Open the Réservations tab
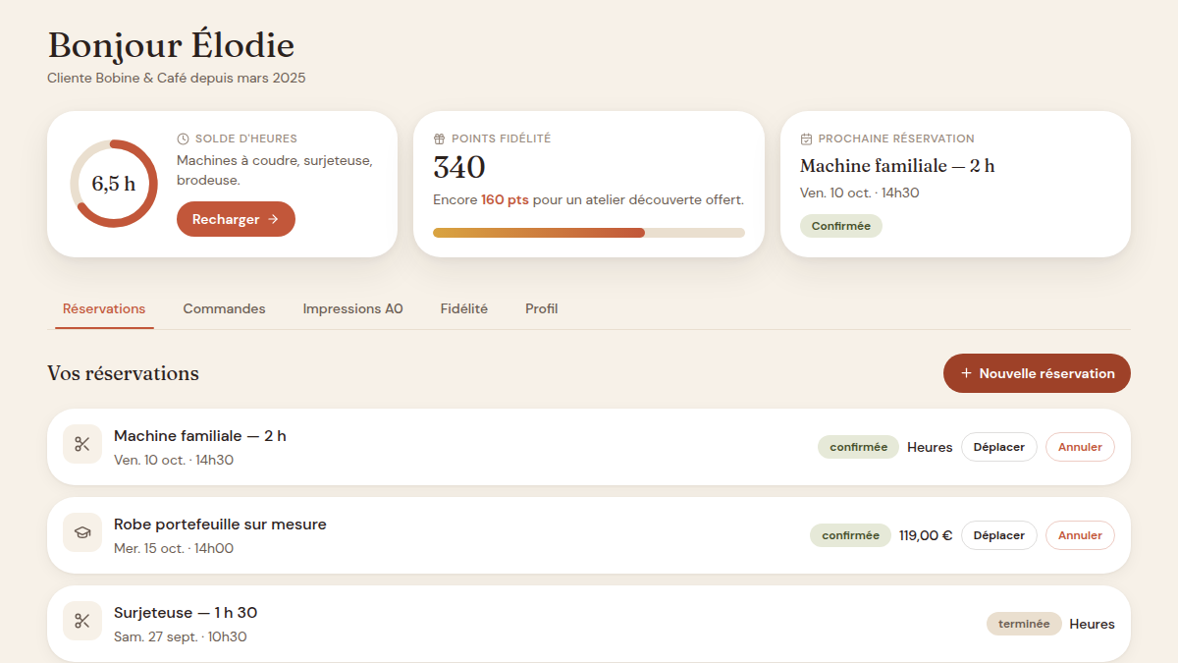Image resolution: width=1178 pixels, height=663 pixels. click(104, 308)
